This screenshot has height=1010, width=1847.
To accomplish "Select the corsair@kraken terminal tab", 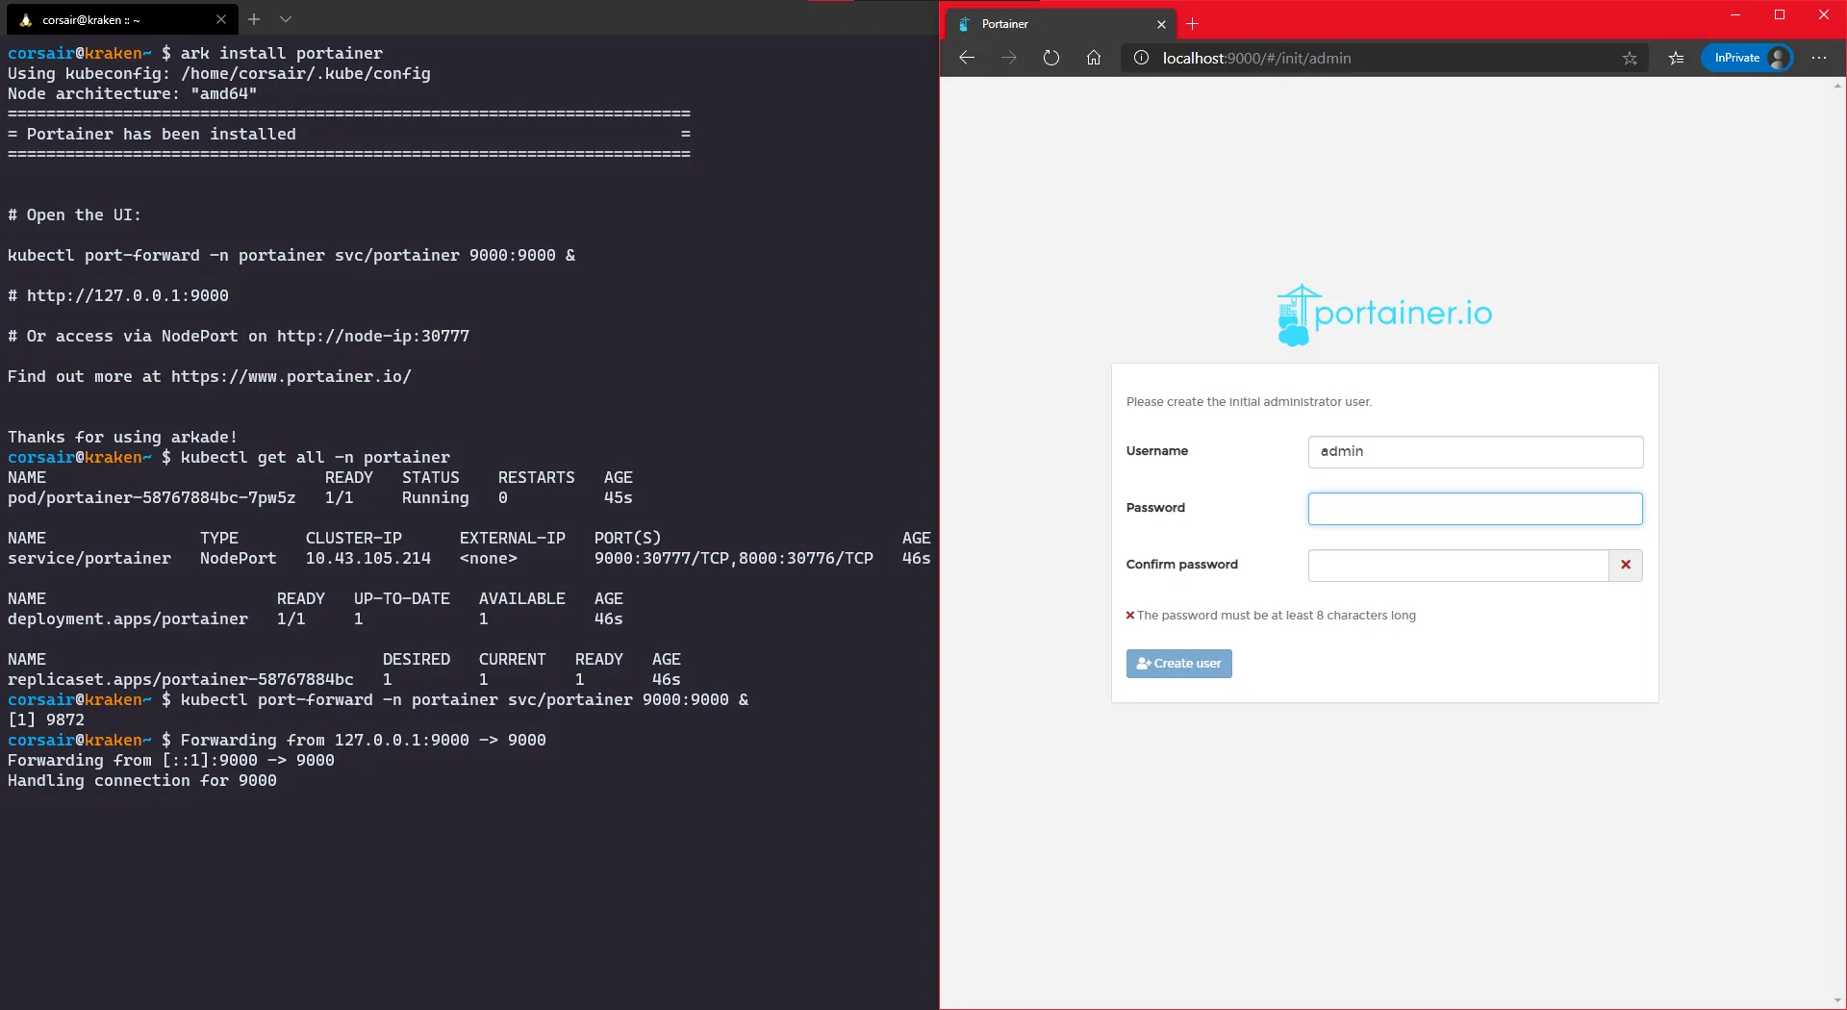I will click(x=106, y=19).
